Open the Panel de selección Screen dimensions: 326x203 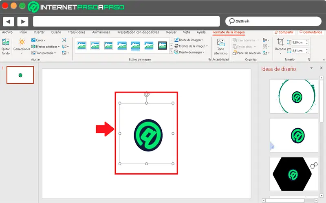click(x=247, y=53)
